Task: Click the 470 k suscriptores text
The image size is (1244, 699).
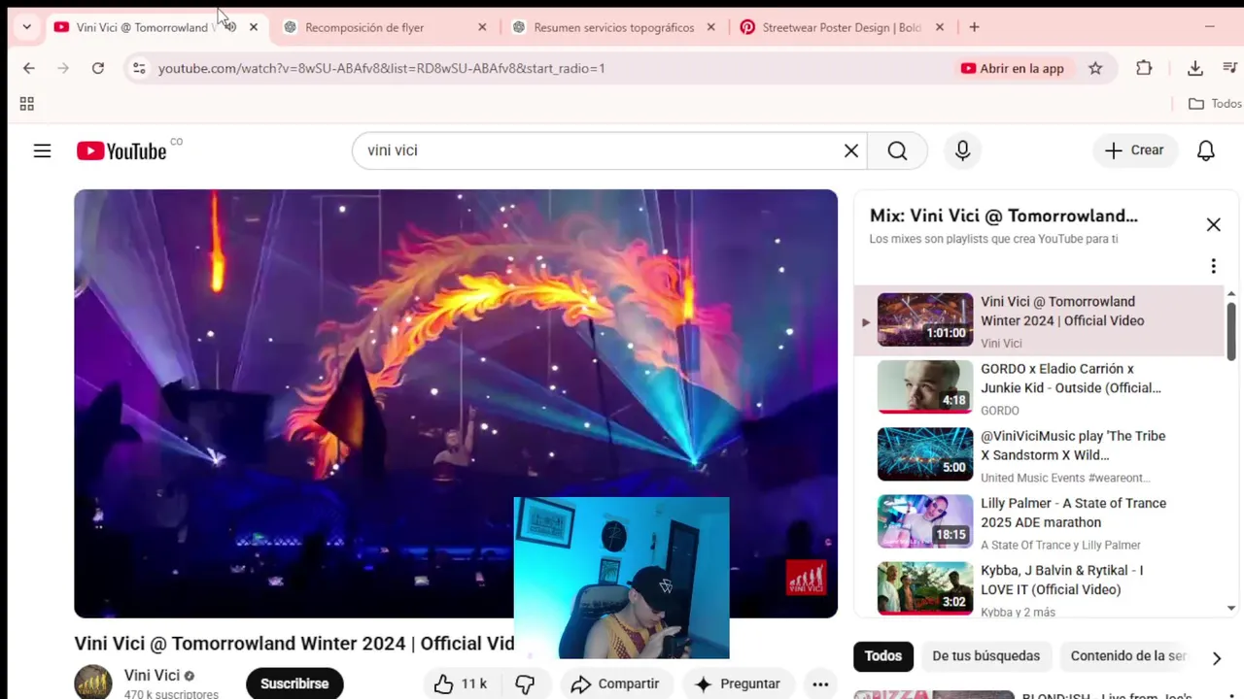Action: tap(171, 694)
